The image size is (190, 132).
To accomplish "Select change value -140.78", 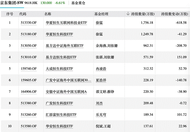I will [x=181, y=80].
